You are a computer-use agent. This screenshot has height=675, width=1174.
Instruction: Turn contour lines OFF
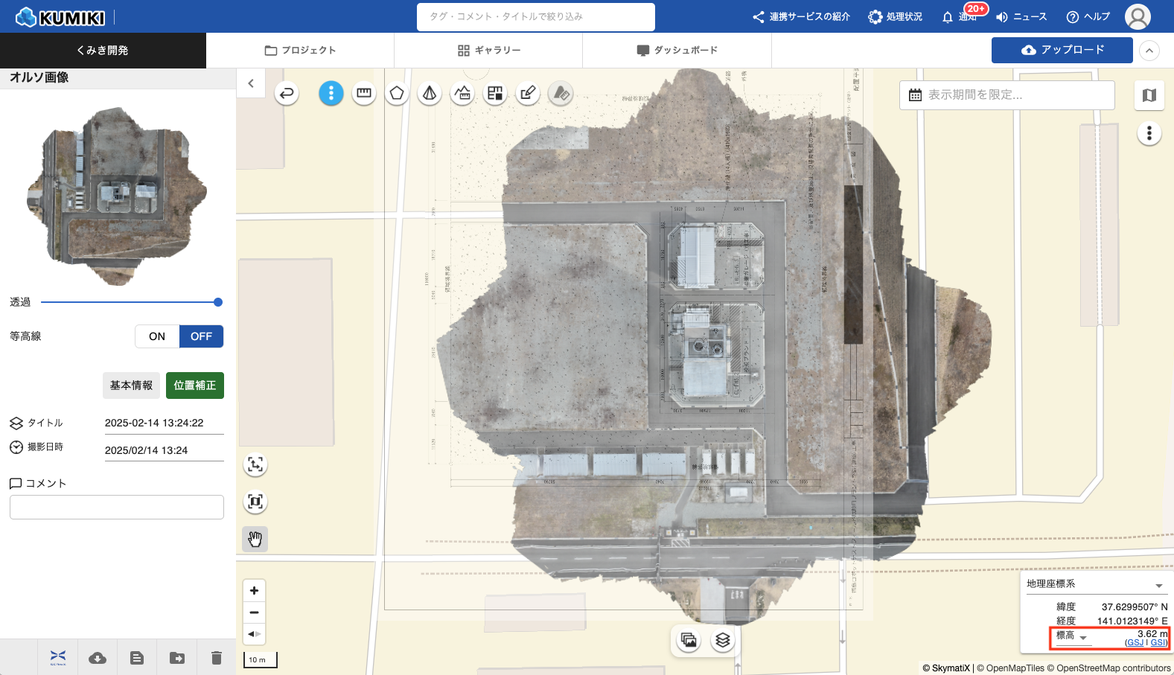pyautogui.click(x=201, y=336)
